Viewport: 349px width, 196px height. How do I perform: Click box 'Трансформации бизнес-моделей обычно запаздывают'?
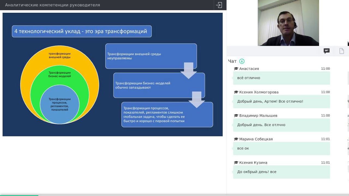[x=159, y=85]
